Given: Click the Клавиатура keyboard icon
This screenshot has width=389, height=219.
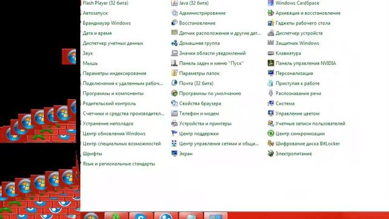Looking at the screenshot, I should point(270,53).
